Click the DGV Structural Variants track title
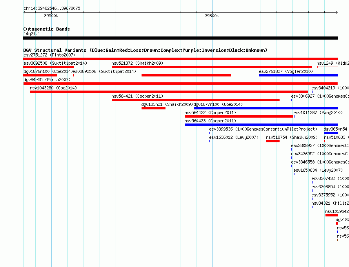Image resolution: width=349 pixels, height=267 pixels. 145,50
